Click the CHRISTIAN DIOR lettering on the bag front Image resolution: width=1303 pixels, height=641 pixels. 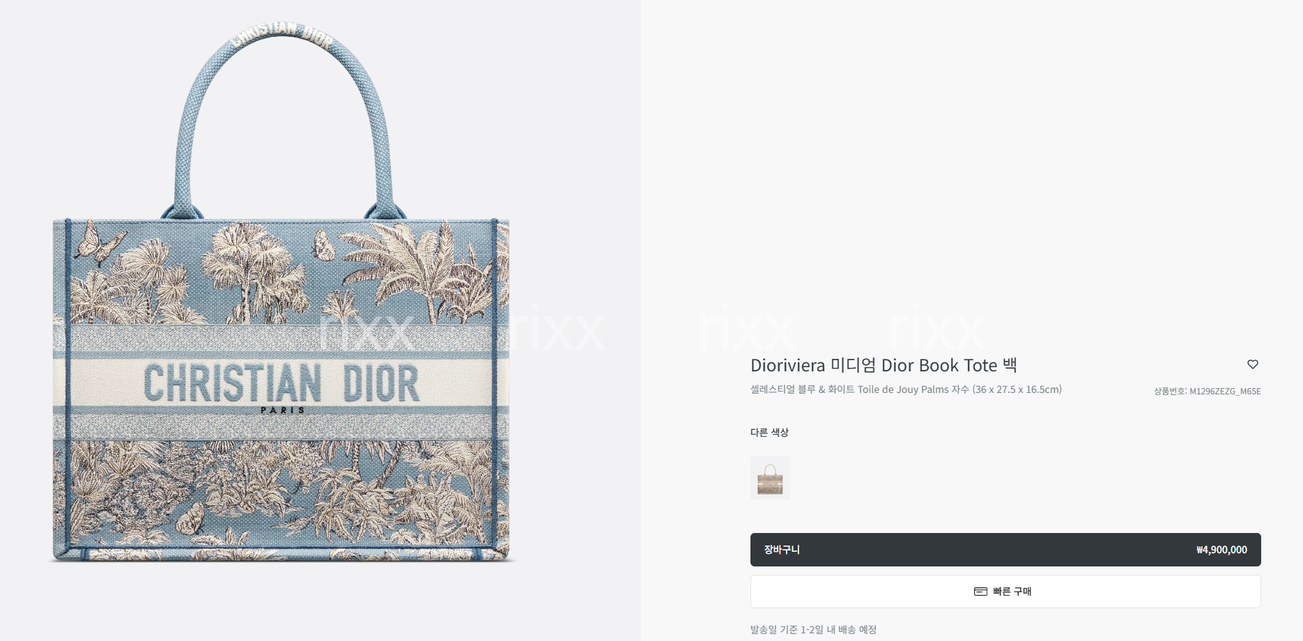point(282,383)
